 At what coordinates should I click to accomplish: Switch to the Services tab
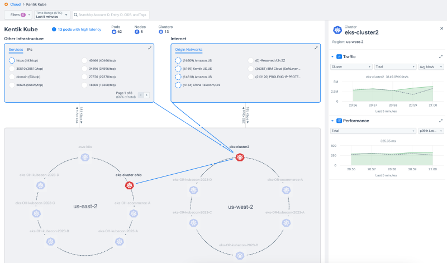coord(16,50)
